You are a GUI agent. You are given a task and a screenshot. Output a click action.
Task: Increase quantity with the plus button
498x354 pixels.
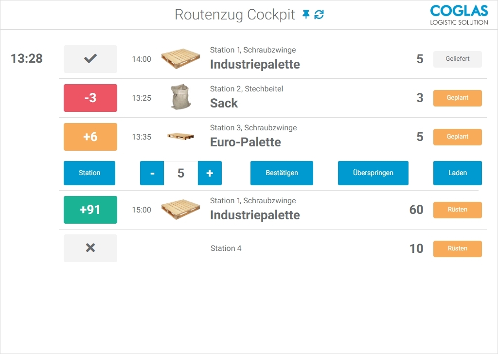coord(210,173)
